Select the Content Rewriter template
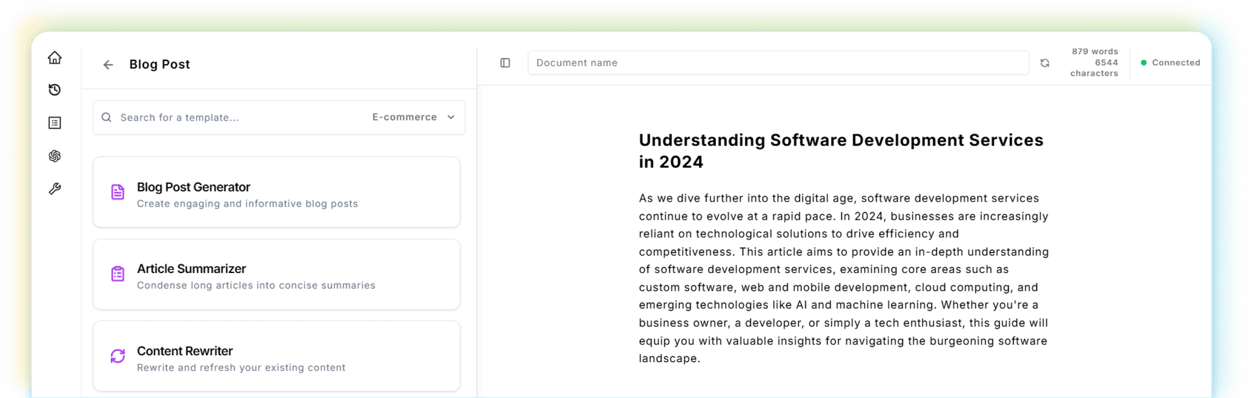The width and height of the screenshot is (1248, 398). pos(277,356)
